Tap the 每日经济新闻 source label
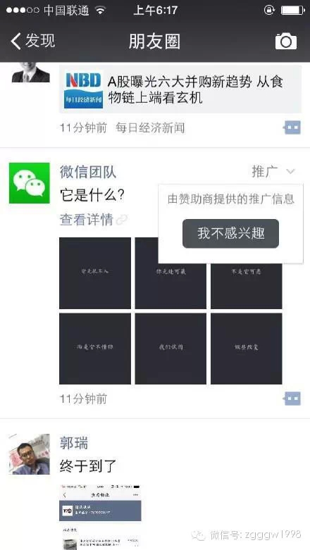Image resolution: width=310 pixels, height=550 pixels. [150, 128]
